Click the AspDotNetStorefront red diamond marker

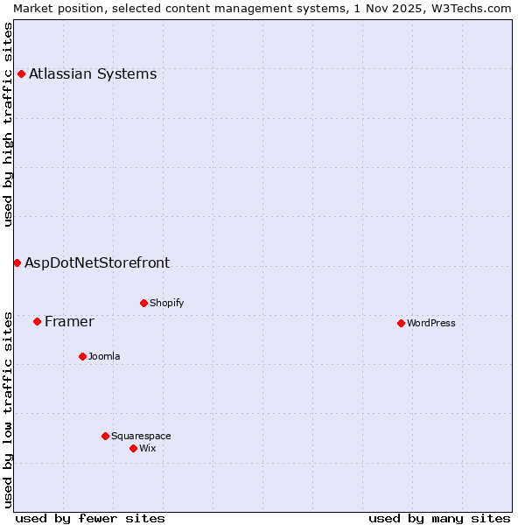[x=17, y=262]
